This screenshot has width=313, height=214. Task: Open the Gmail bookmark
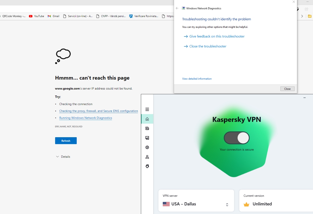click(53, 16)
